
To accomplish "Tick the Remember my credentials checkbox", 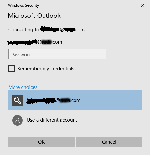I will (12, 69).
